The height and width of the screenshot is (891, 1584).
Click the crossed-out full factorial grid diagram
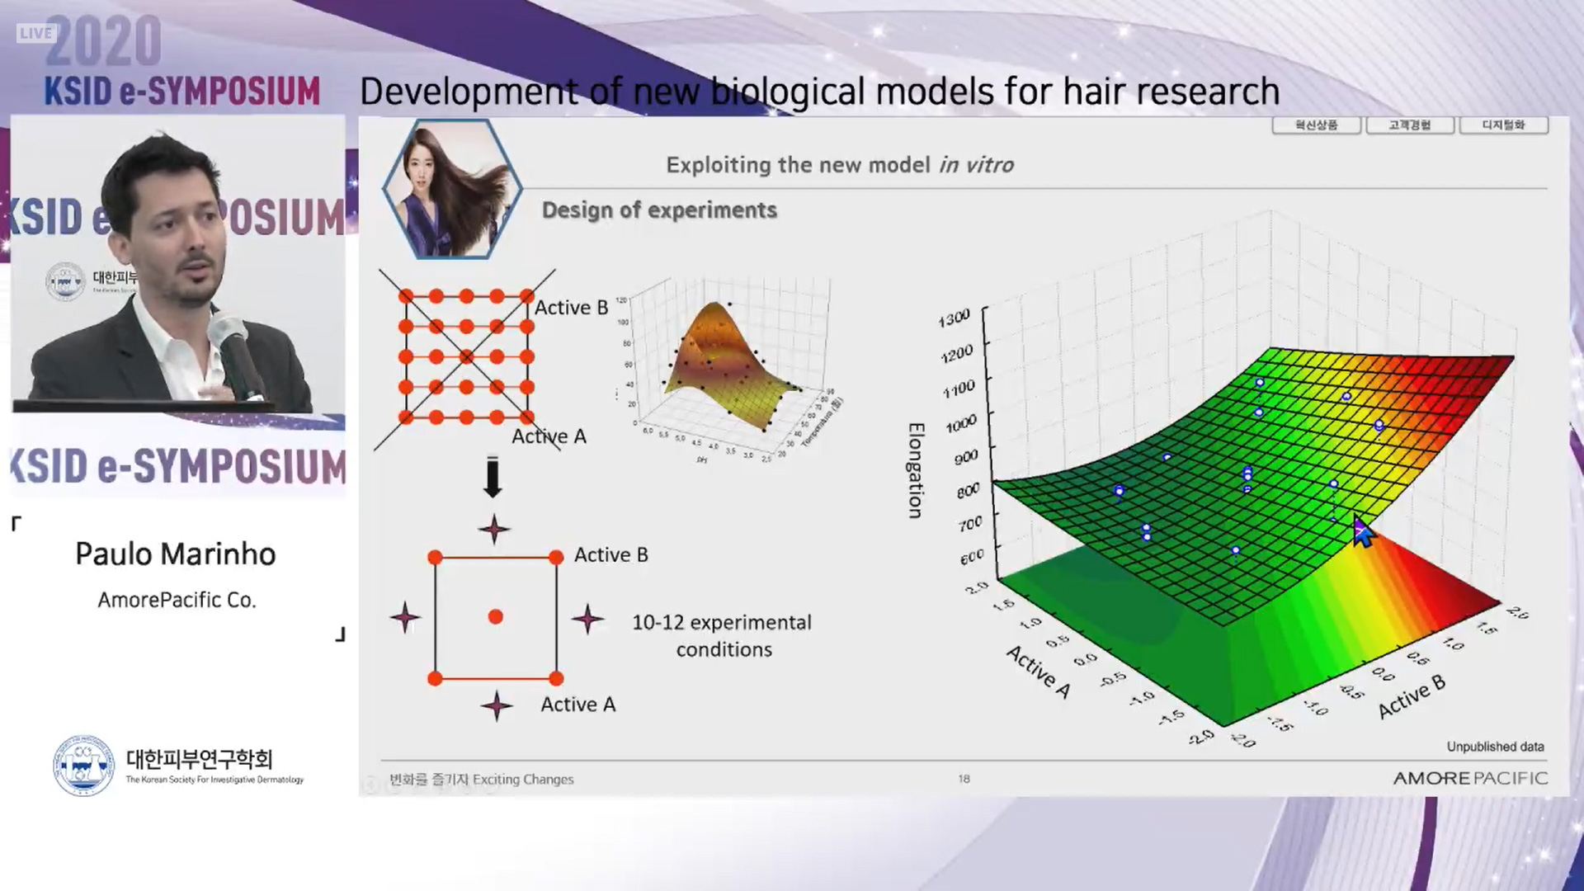466,357
